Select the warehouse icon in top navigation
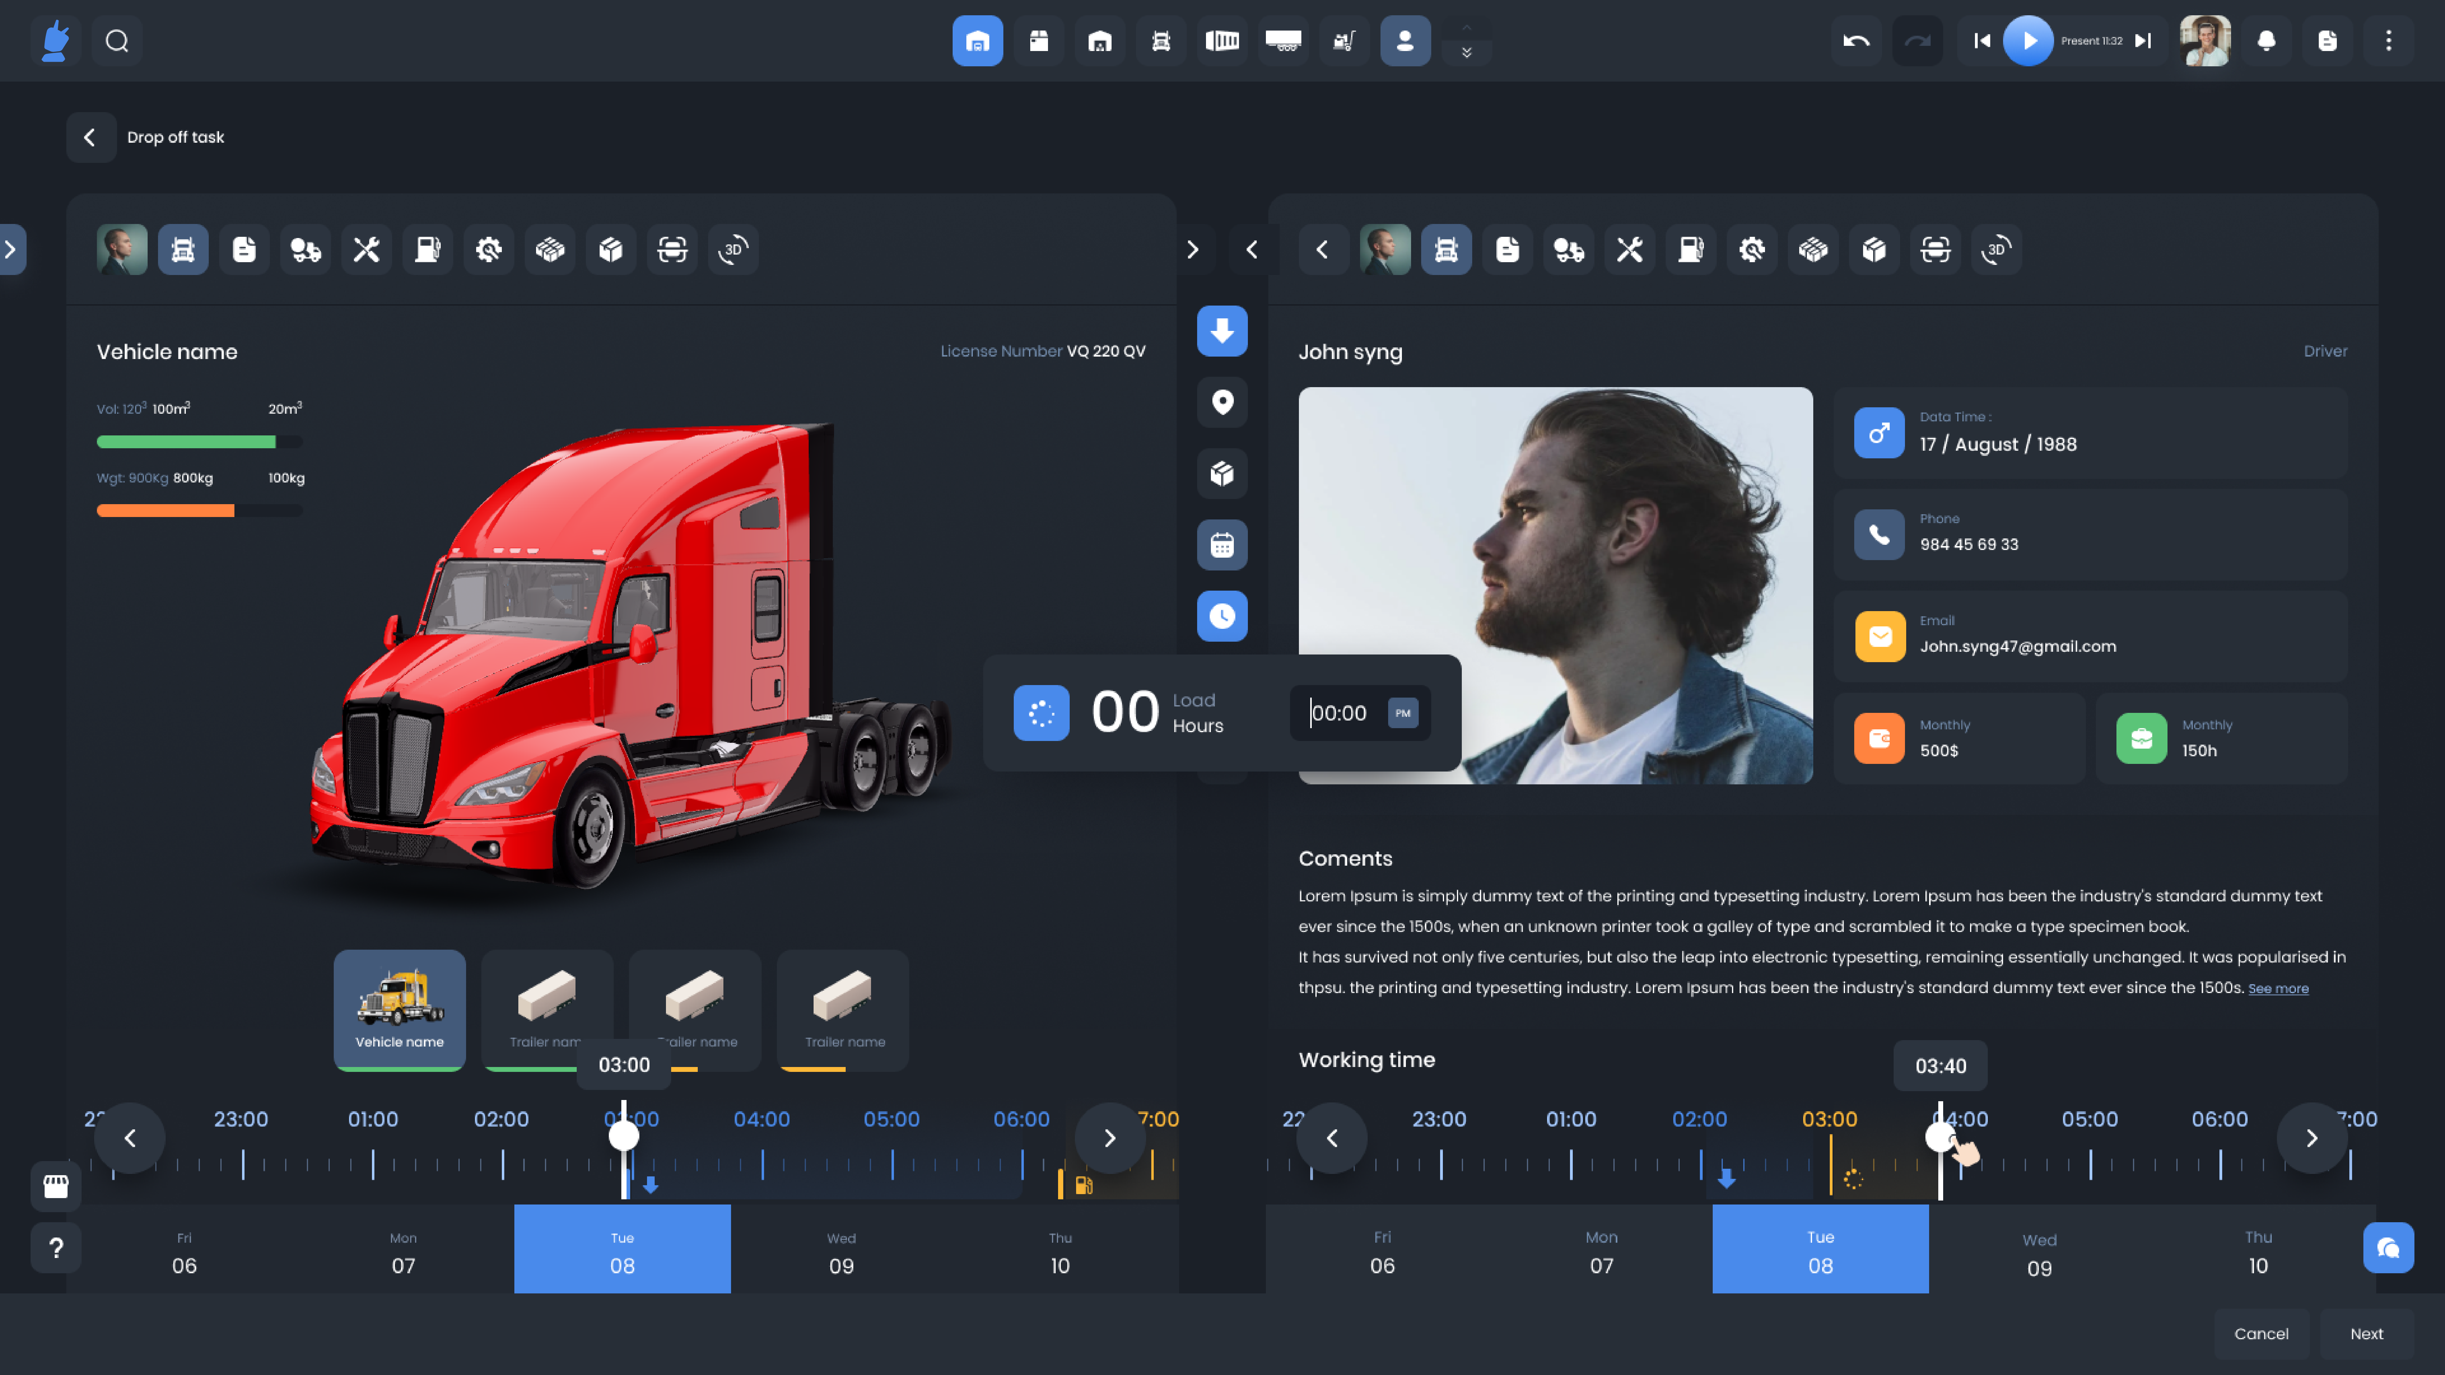This screenshot has width=2445, height=1375. (x=978, y=41)
